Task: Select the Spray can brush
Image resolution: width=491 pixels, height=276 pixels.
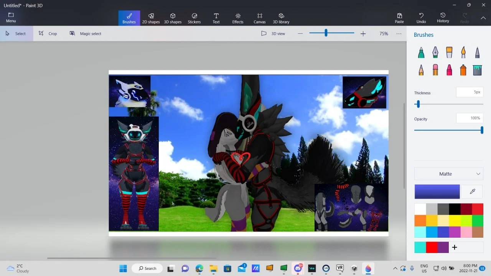Action: (463, 70)
